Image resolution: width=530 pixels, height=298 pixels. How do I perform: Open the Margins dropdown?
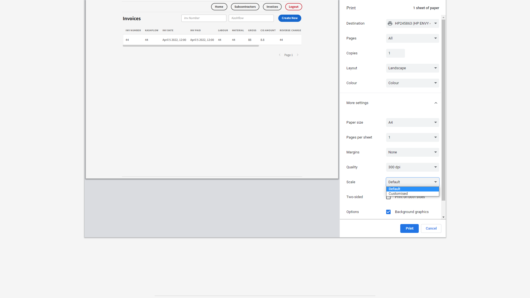click(412, 152)
